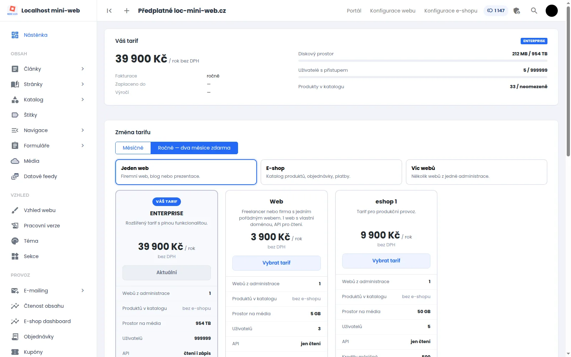Viewport: 571px width, 357px height.
Task: Switch billing to Měsíčně
Action: point(133,148)
